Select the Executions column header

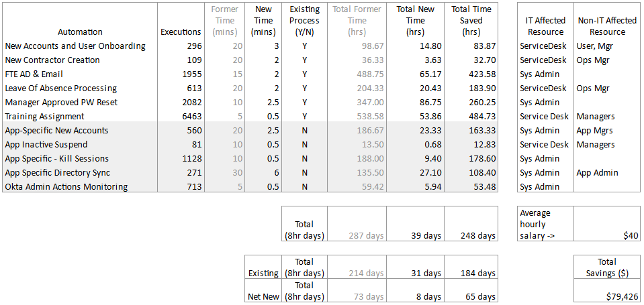(181, 32)
